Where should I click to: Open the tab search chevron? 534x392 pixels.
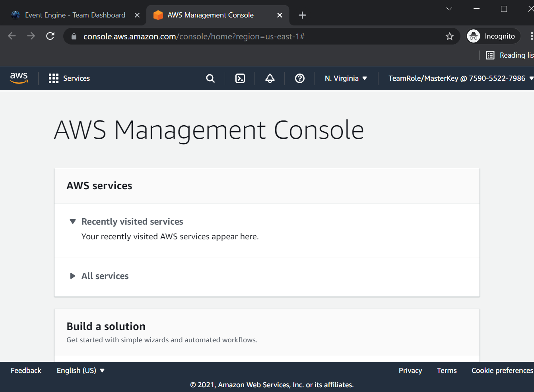449,9
